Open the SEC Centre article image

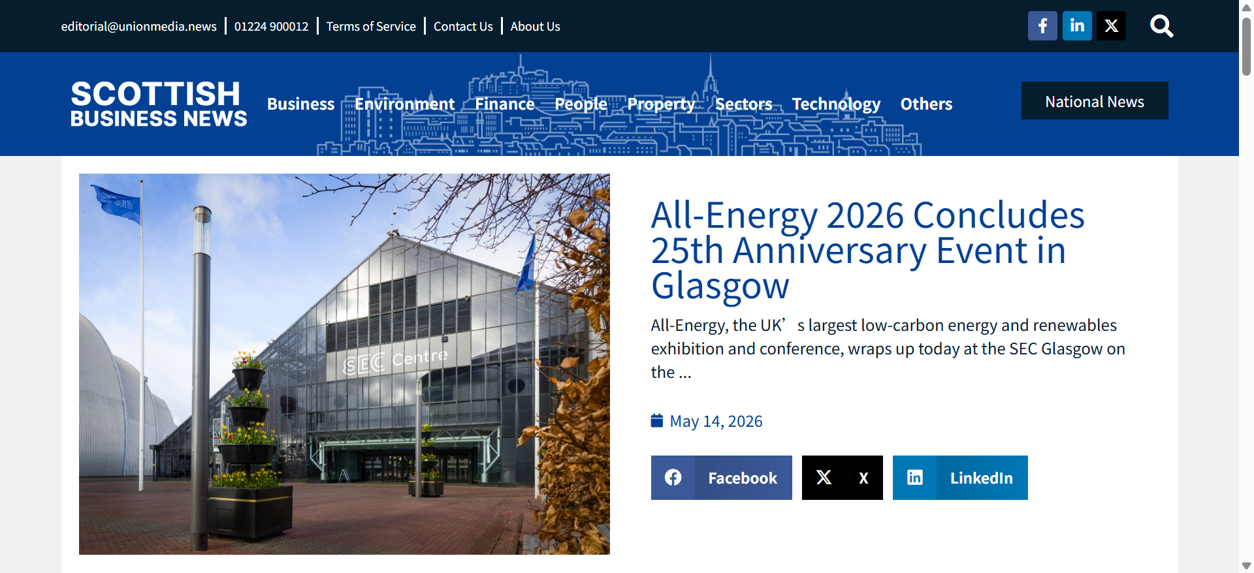(x=344, y=364)
